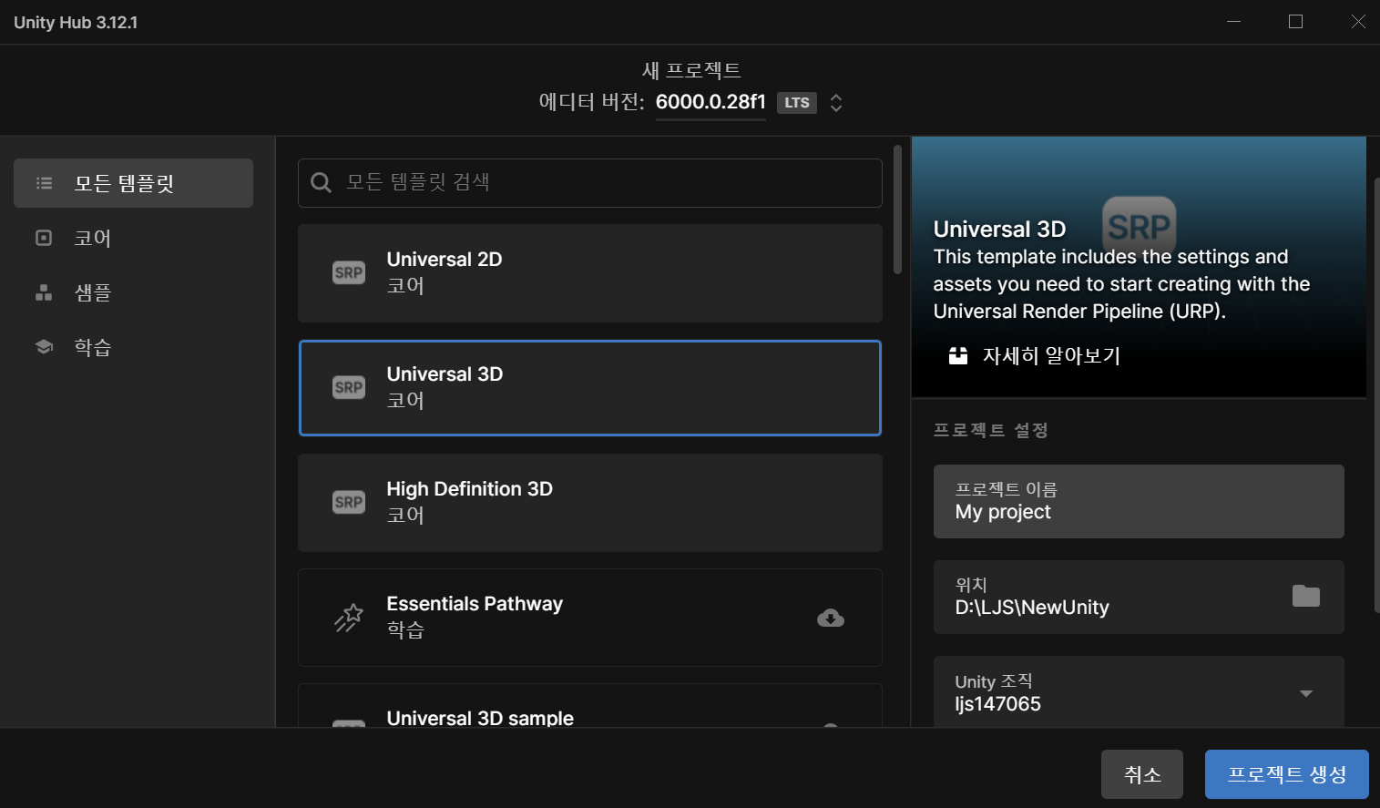Download the Essentials Pathway template via cloud icon
This screenshot has height=808, width=1380.
click(831, 619)
